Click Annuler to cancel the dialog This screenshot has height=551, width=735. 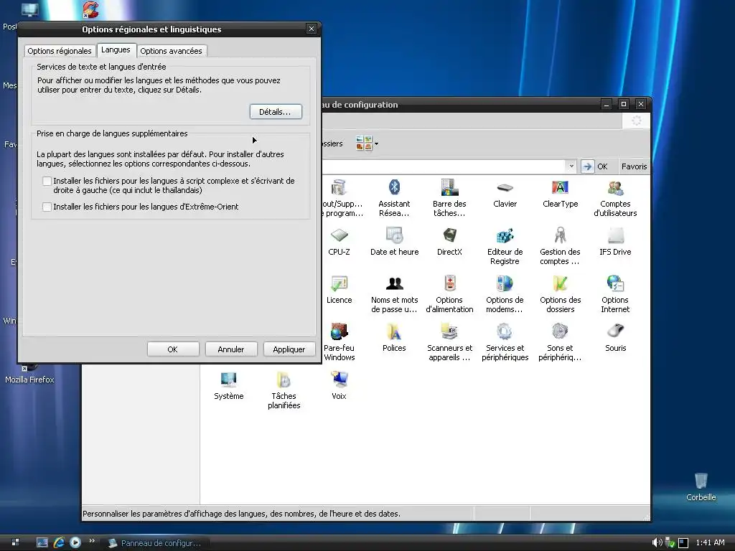tap(231, 349)
